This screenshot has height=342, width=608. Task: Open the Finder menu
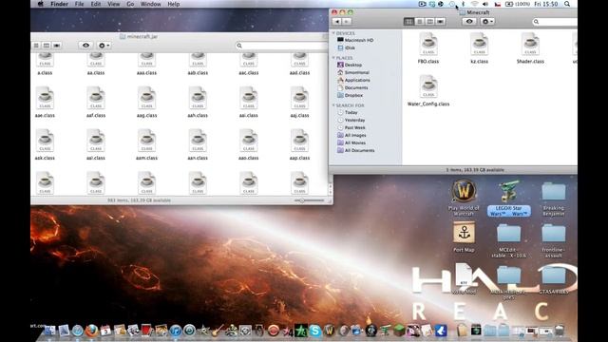coord(59,4)
